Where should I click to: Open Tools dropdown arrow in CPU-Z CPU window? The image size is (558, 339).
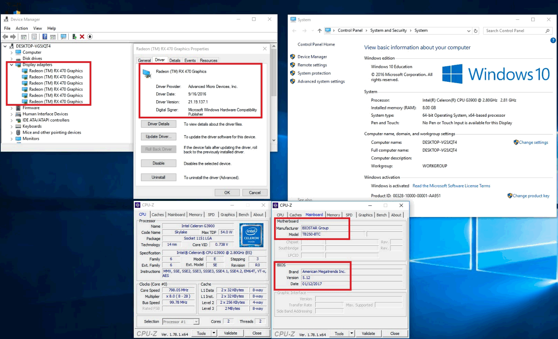pos(214,333)
